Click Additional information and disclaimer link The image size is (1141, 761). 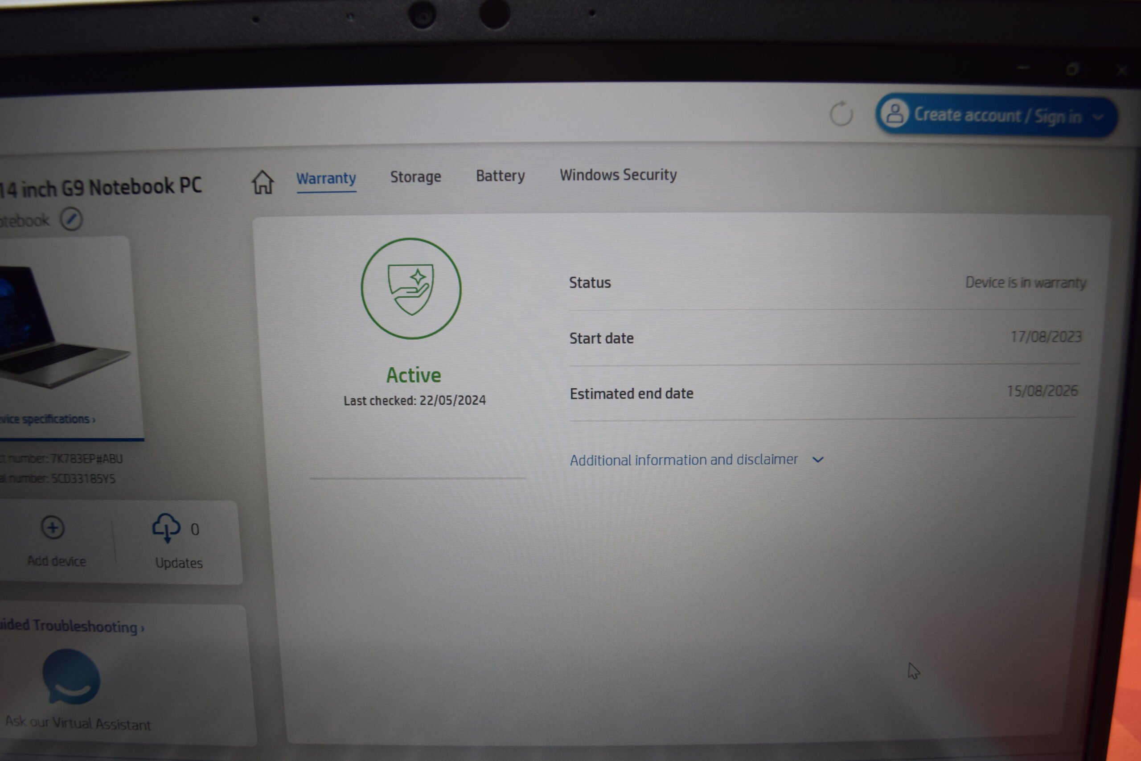click(684, 460)
